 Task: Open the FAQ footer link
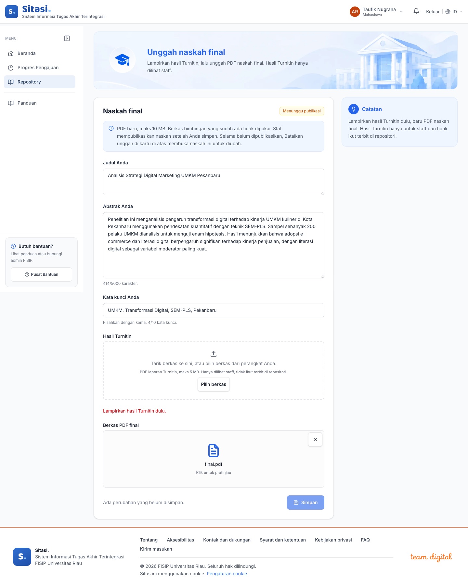365,540
